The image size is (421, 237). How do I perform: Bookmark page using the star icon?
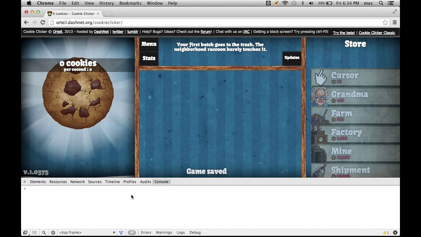385,22
